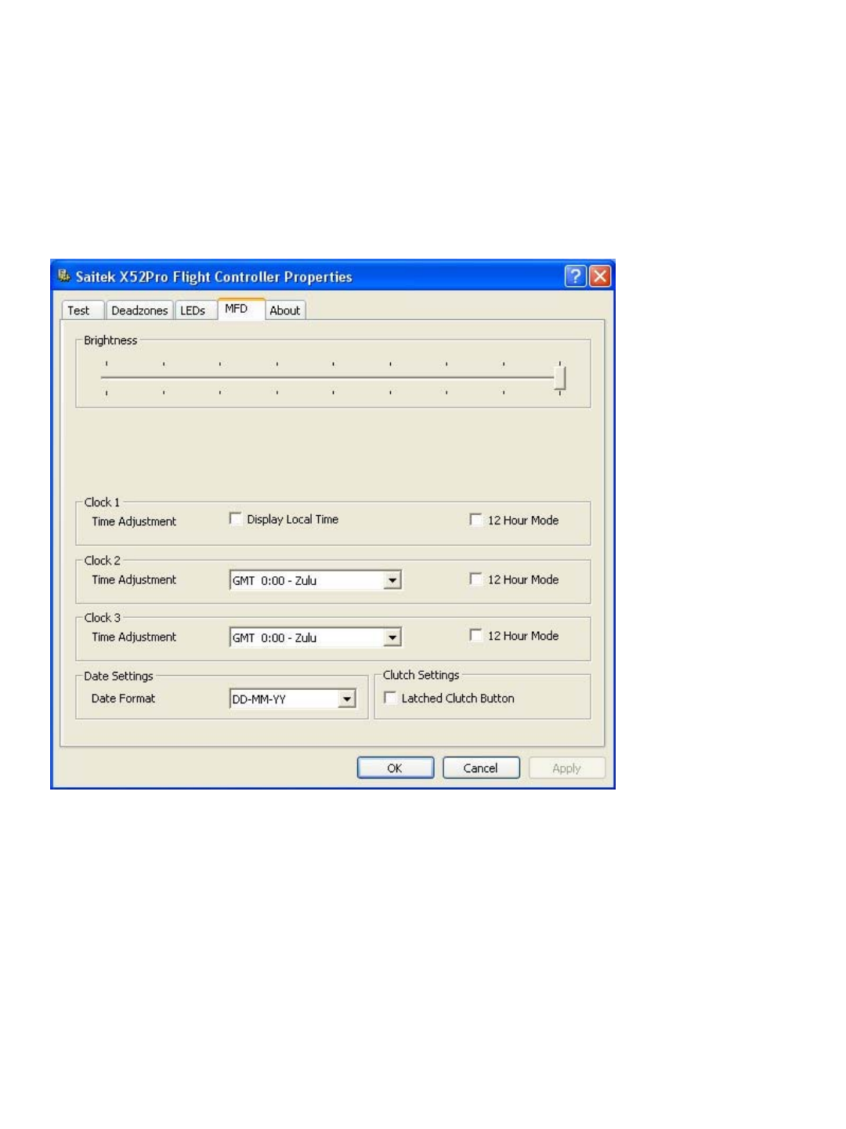Click the Clock 1 Time Adjustment label
Image resolution: width=846 pixels, height=1129 pixels.
click(134, 521)
